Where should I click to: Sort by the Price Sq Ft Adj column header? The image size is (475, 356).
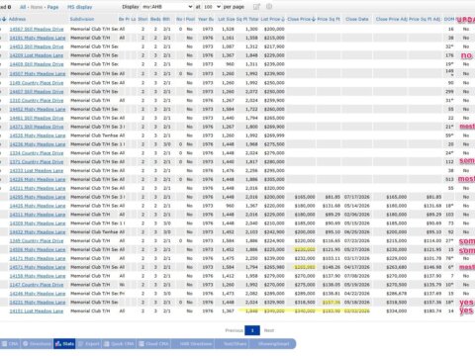426,19
